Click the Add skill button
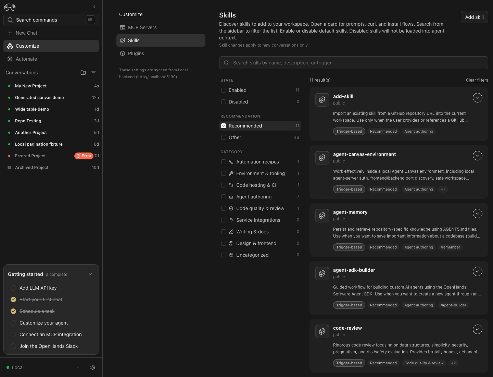493x377 pixels. 475,17
